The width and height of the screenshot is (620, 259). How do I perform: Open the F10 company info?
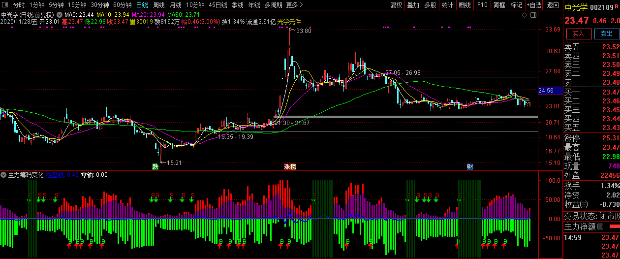tap(482, 5)
